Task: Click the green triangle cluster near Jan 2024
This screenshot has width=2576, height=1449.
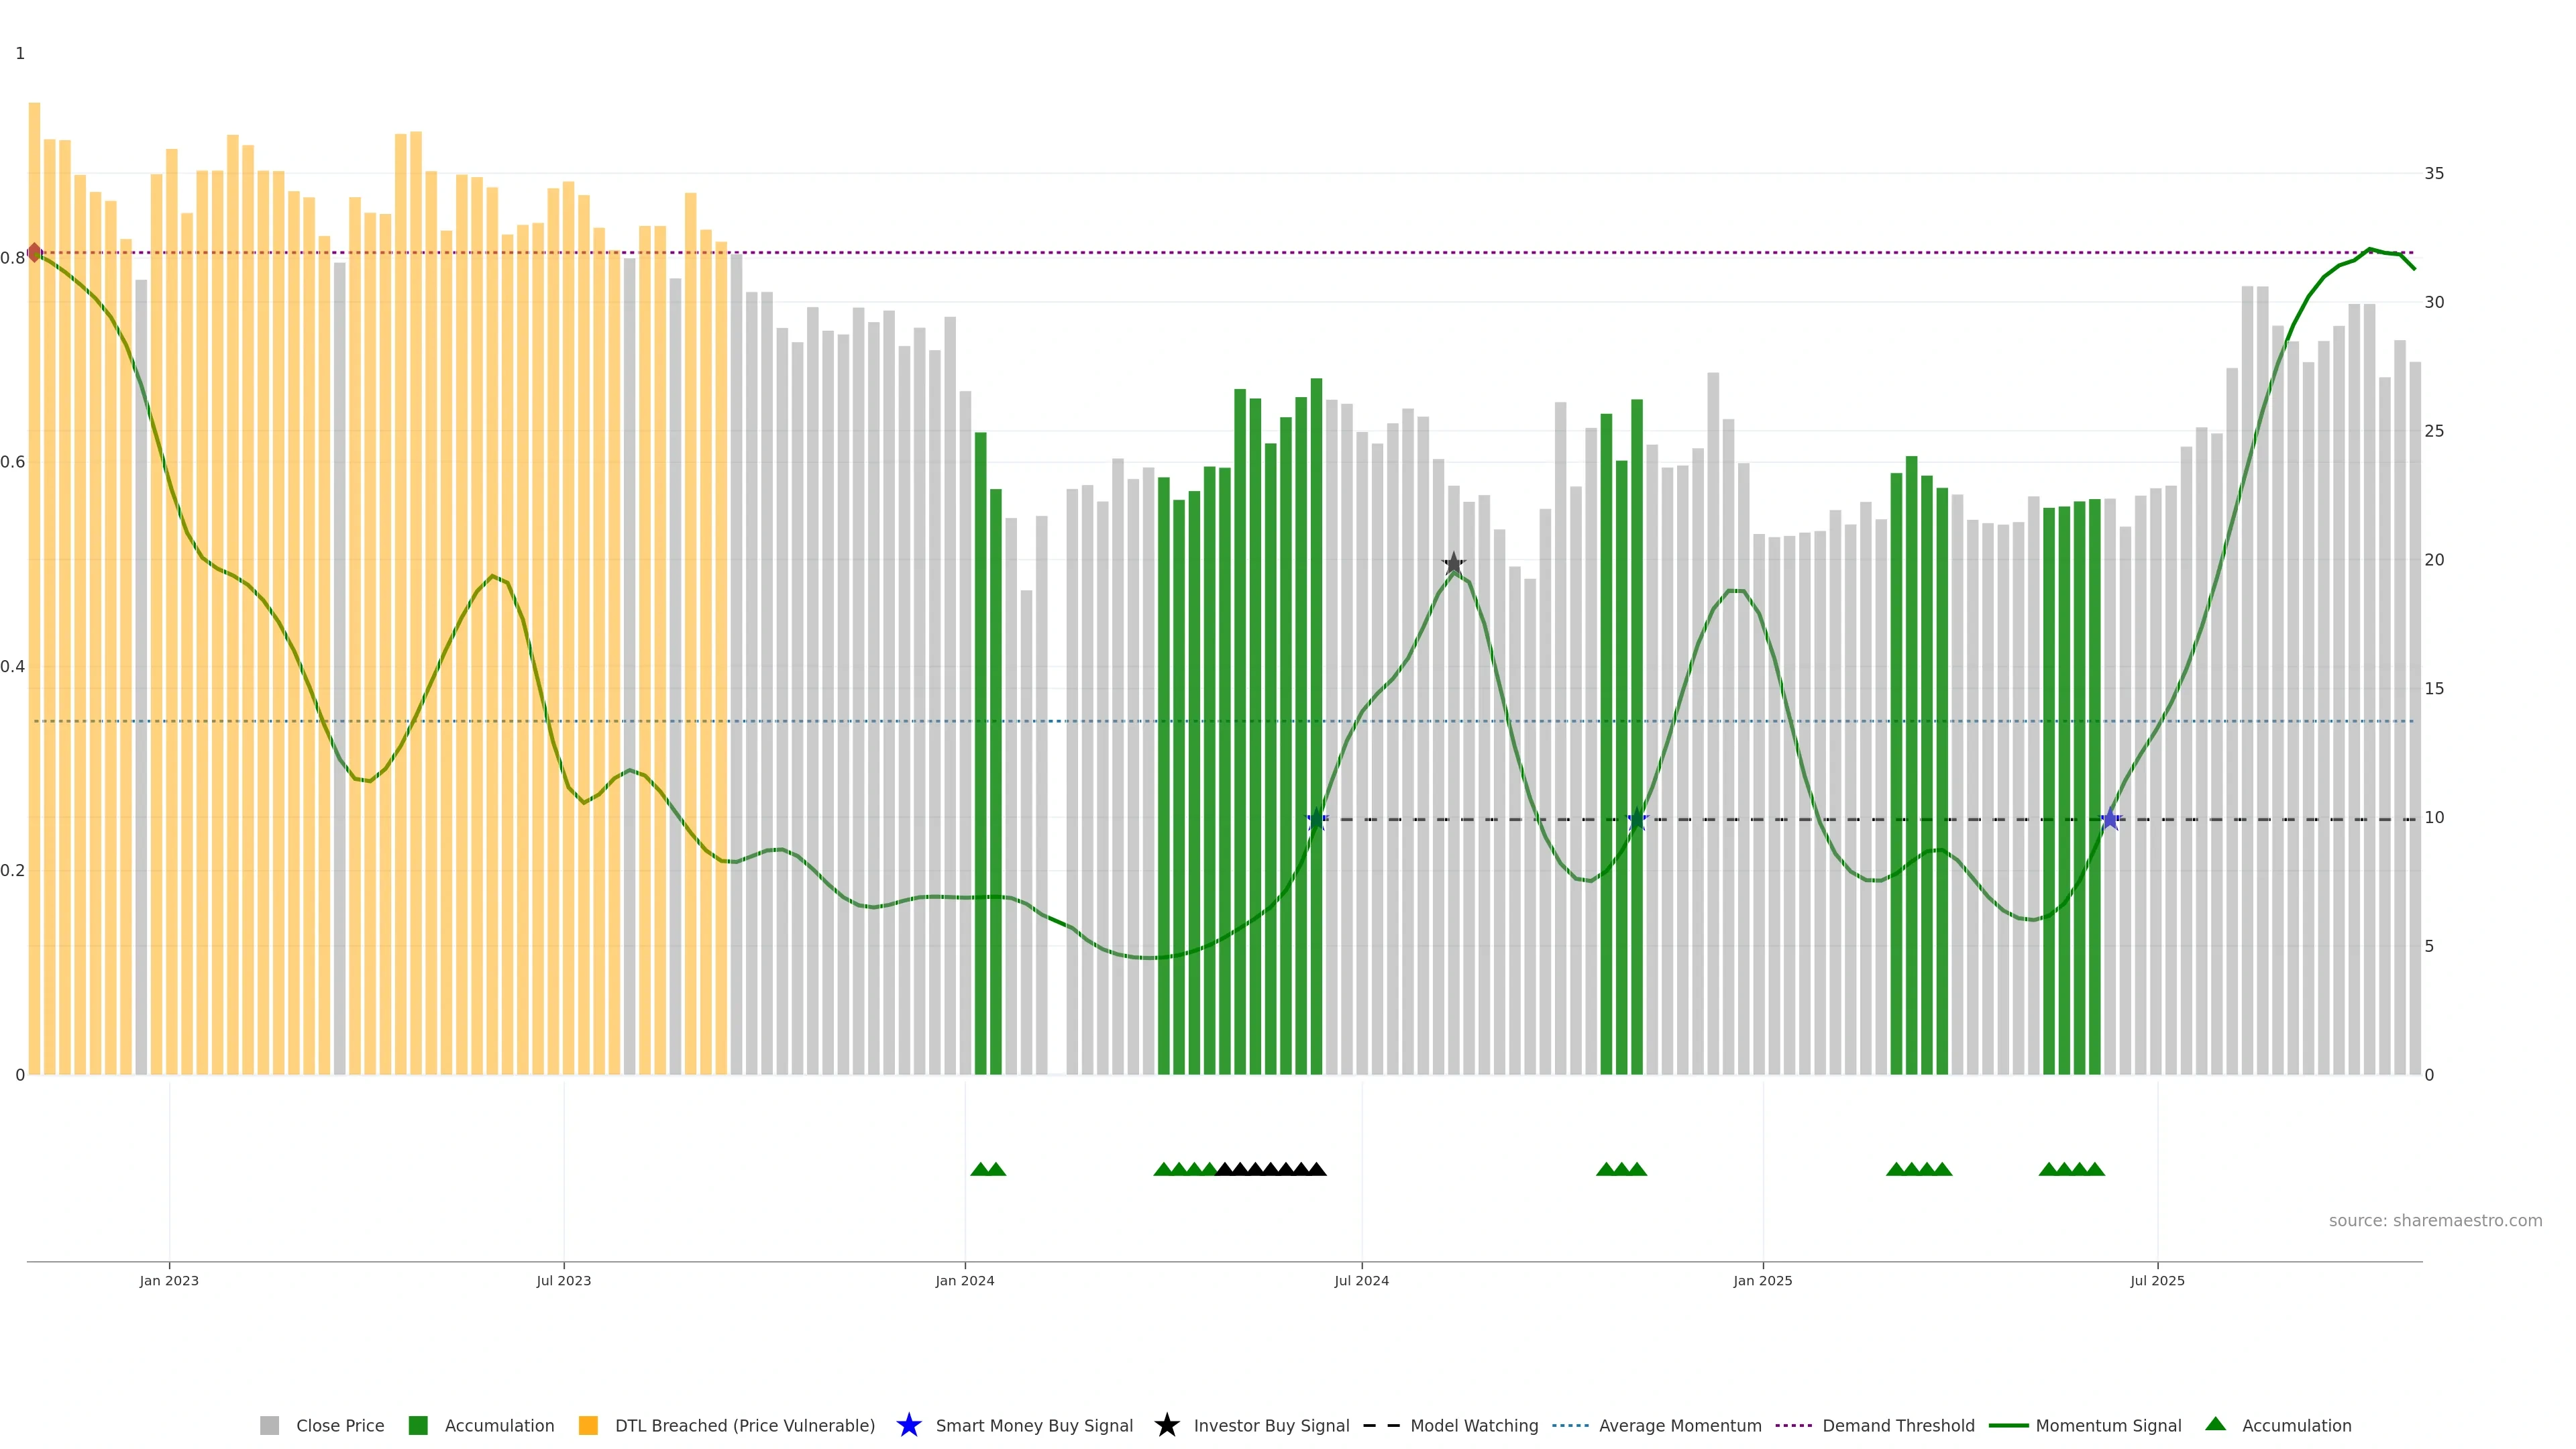Action: [988, 1169]
